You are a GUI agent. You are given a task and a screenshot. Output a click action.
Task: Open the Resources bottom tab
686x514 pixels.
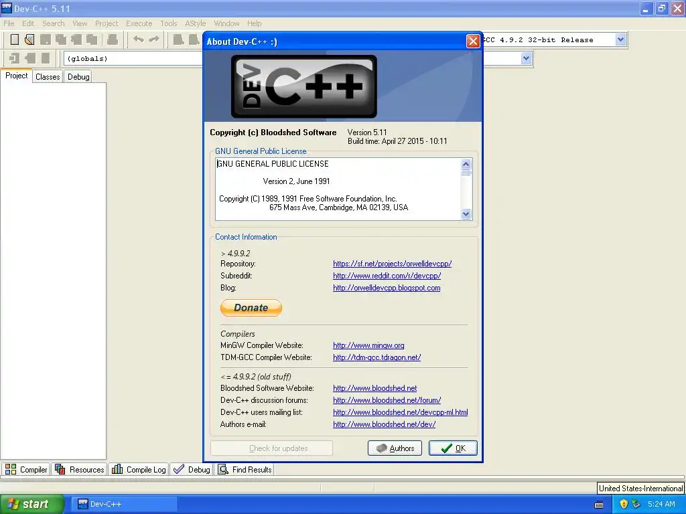pyautogui.click(x=80, y=469)
